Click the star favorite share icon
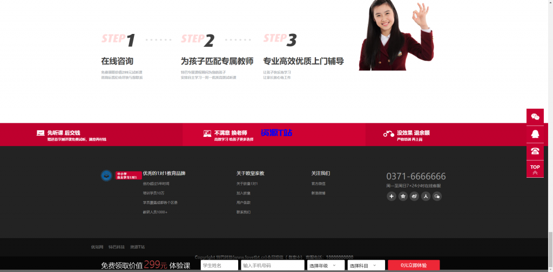This screenshot has height=272, width=553. click(403, 197)
